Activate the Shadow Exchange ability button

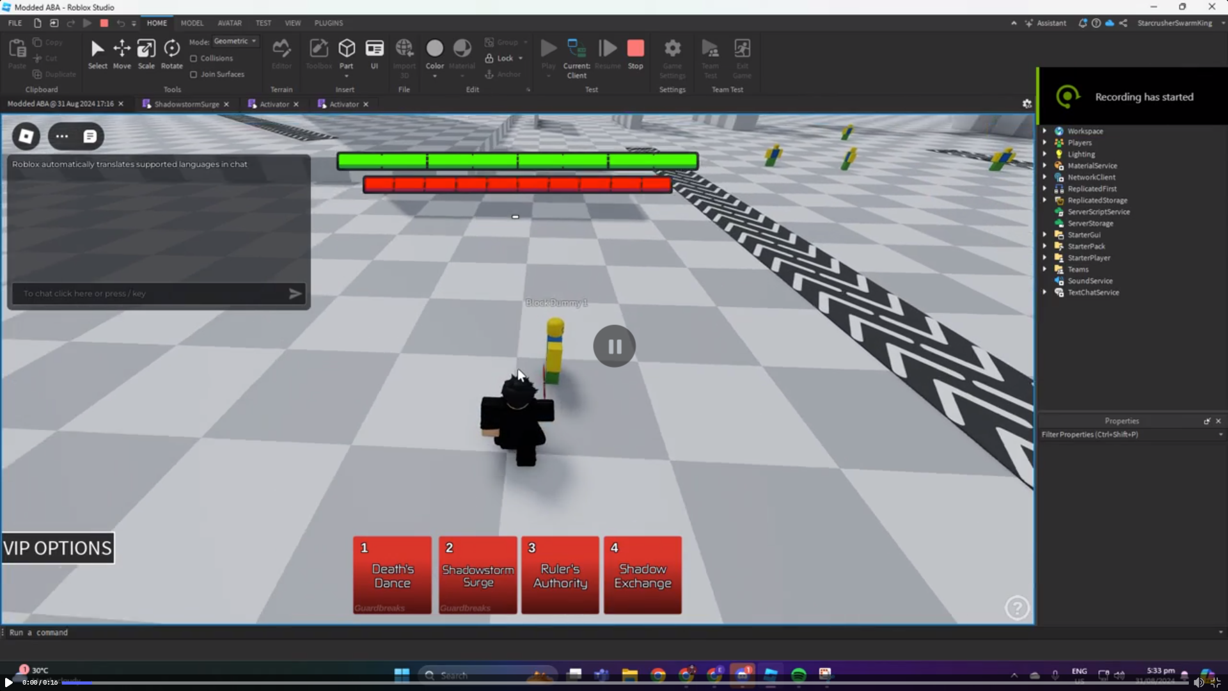tap(642, 575)
